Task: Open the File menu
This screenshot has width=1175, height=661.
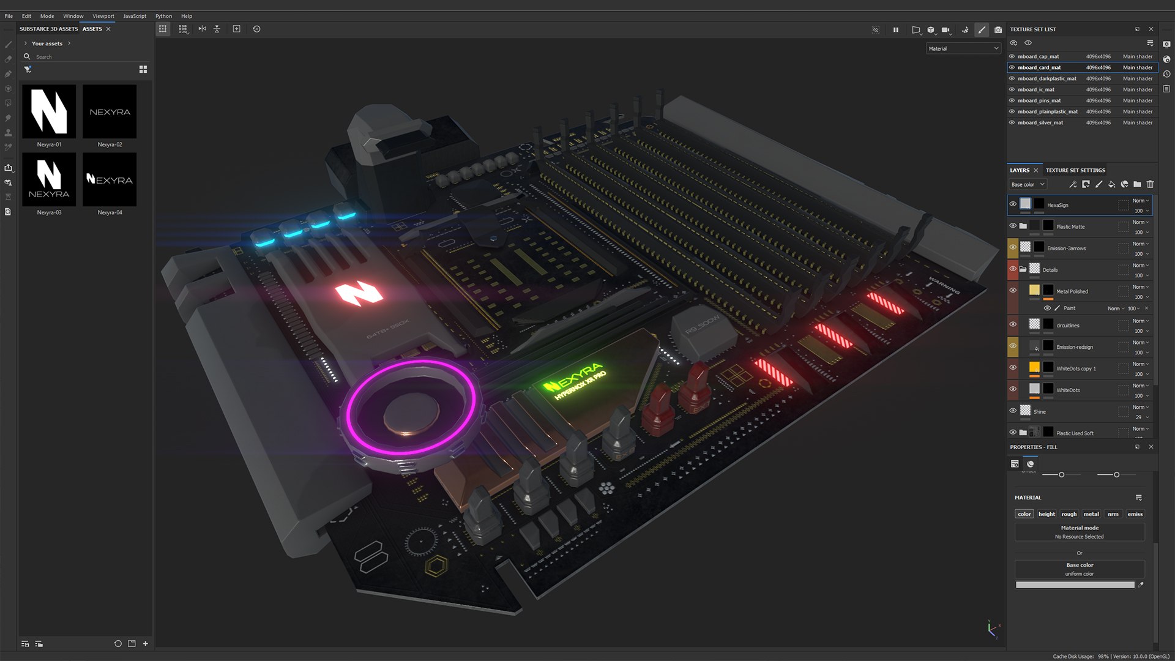Action: (x=9, y=16)
